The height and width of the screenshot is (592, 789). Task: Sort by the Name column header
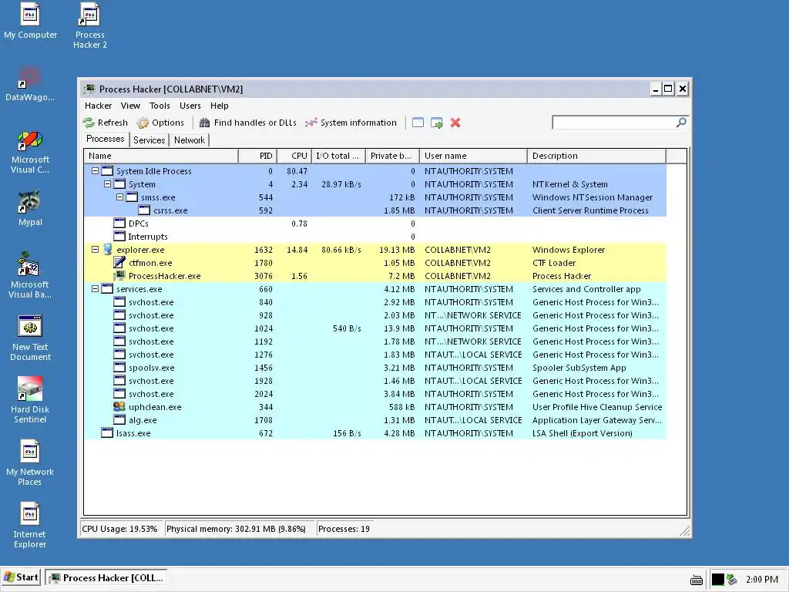(161, 156)
